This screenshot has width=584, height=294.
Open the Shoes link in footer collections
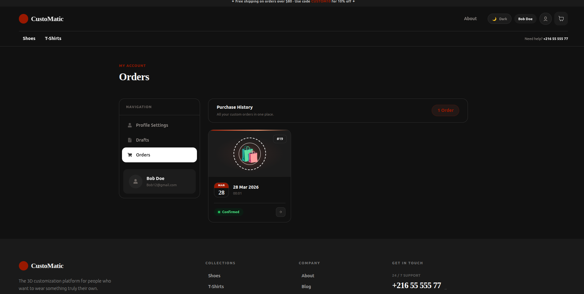pos(214,276)
